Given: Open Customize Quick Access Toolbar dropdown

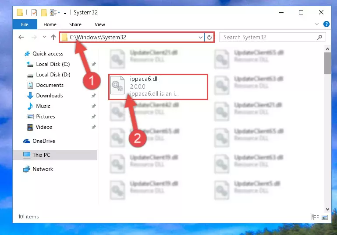Looking at the screenshot, I should (65, 13).
